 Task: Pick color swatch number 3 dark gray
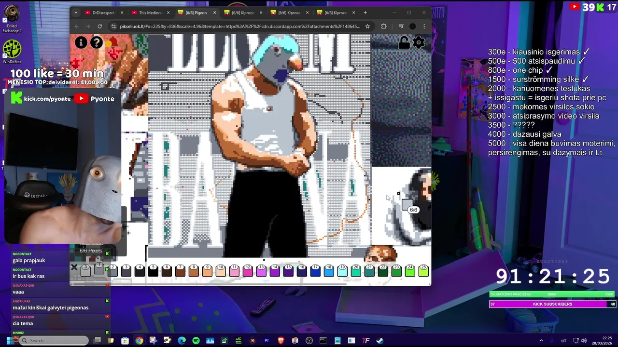pyautogui.click(x=126, y=271)
